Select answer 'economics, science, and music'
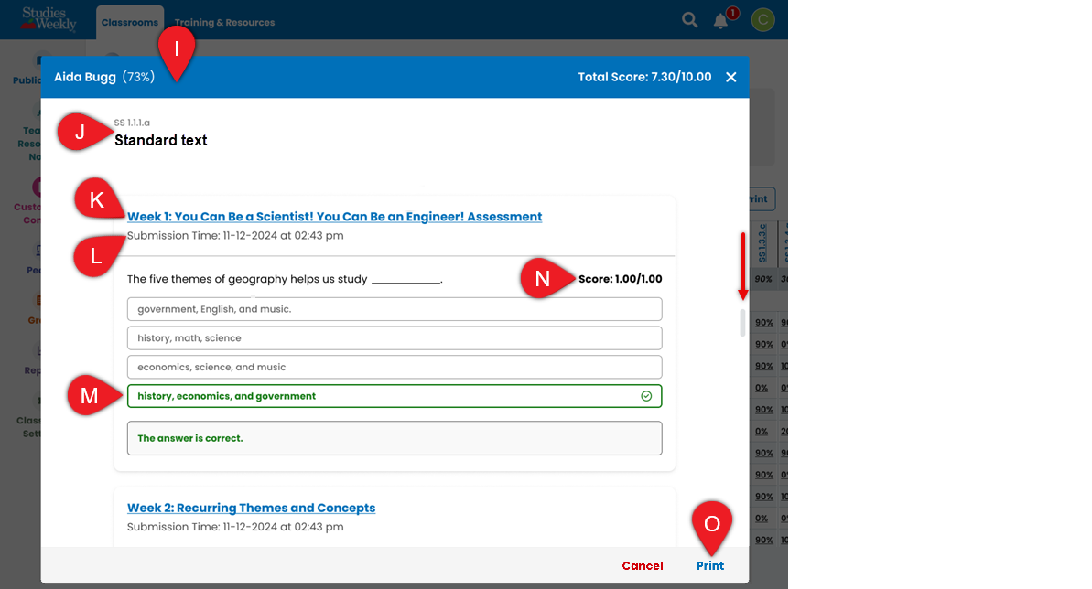 tap(395, 367)
